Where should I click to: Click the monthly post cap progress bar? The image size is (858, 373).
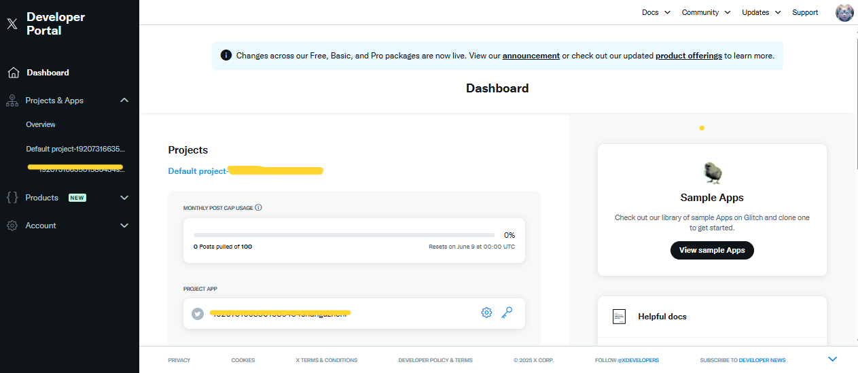[344, 235]
